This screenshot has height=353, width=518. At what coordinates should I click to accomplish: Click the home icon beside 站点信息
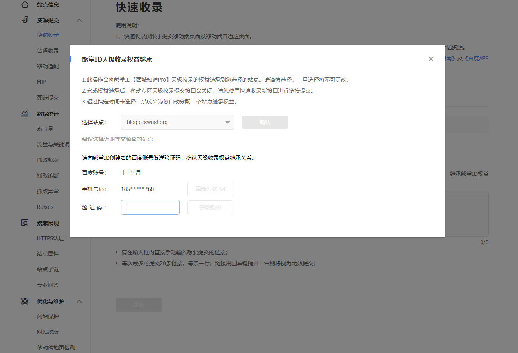pos(25,5)
